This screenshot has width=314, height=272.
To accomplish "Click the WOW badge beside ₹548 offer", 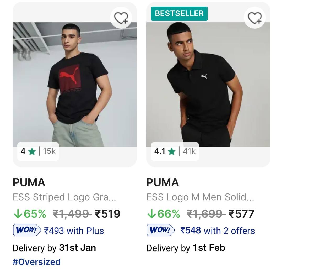I will 161,230.
